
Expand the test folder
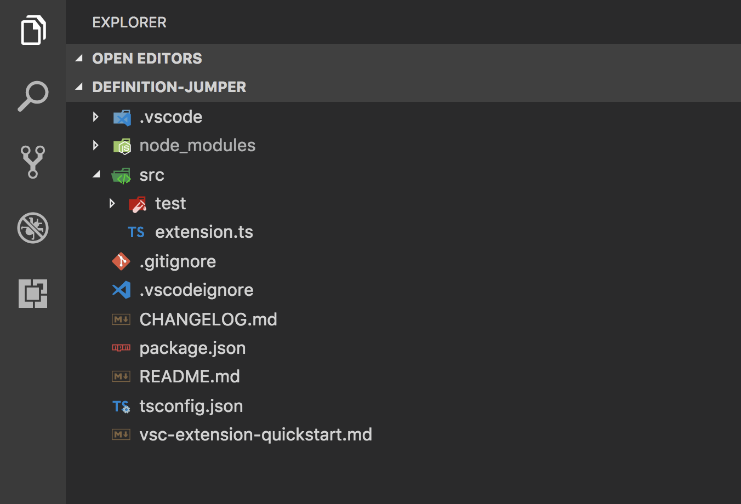tap(112, 203)
